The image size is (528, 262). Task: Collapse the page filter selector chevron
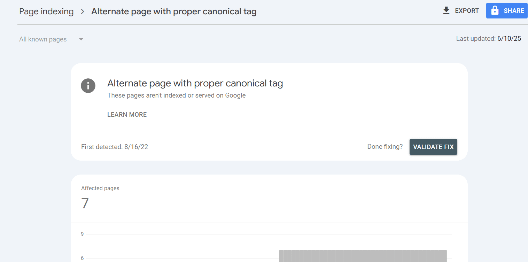81,39
